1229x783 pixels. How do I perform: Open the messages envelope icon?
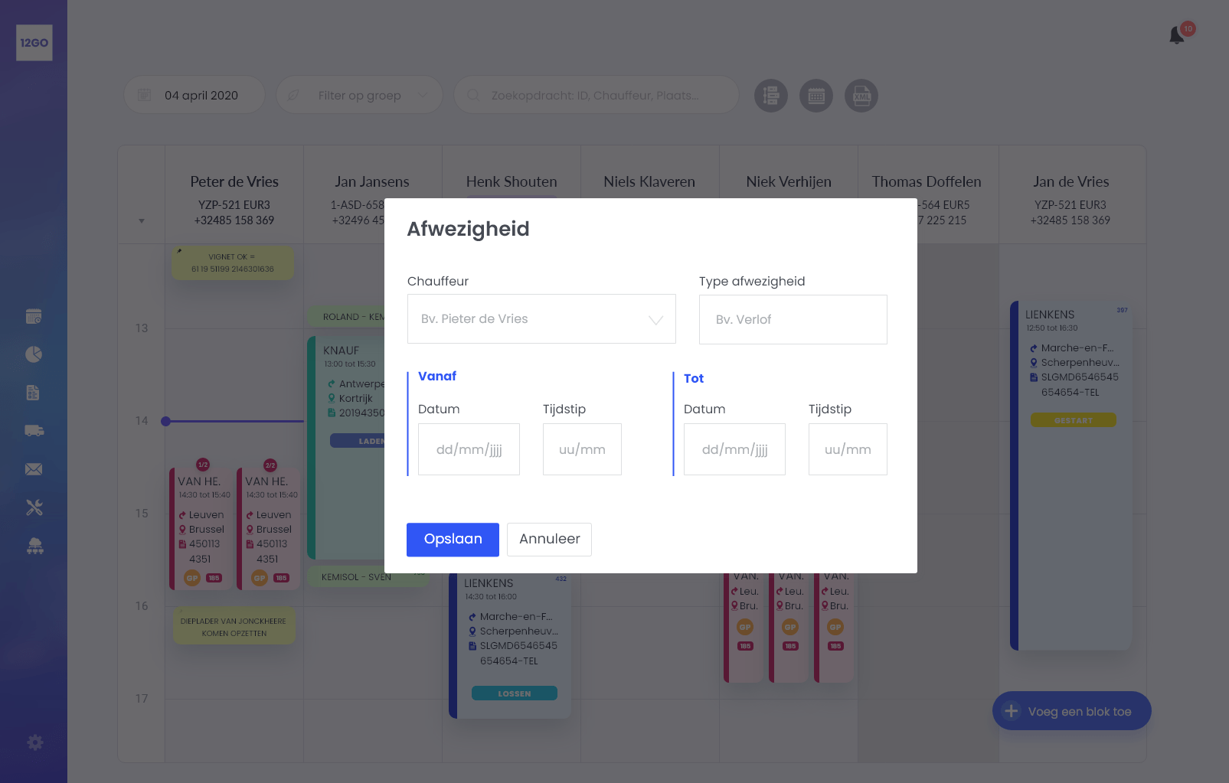click(33, 468)
